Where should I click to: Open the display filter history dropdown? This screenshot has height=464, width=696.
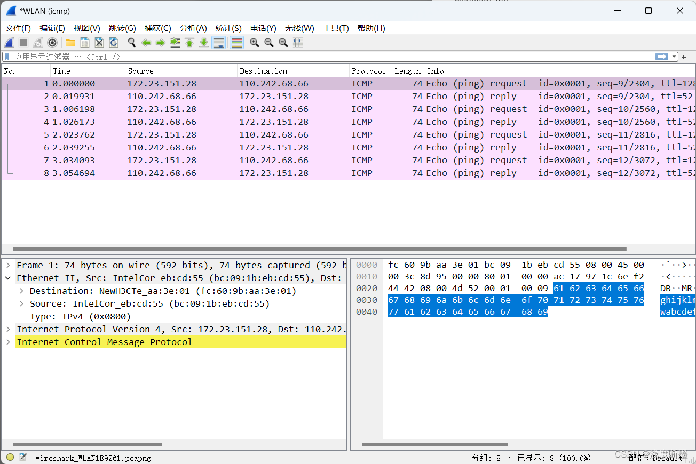675,57
